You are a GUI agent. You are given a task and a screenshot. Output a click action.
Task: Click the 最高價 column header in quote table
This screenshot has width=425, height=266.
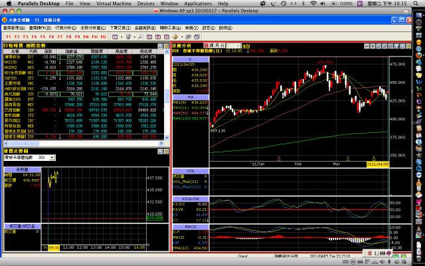tap(121, 51)
